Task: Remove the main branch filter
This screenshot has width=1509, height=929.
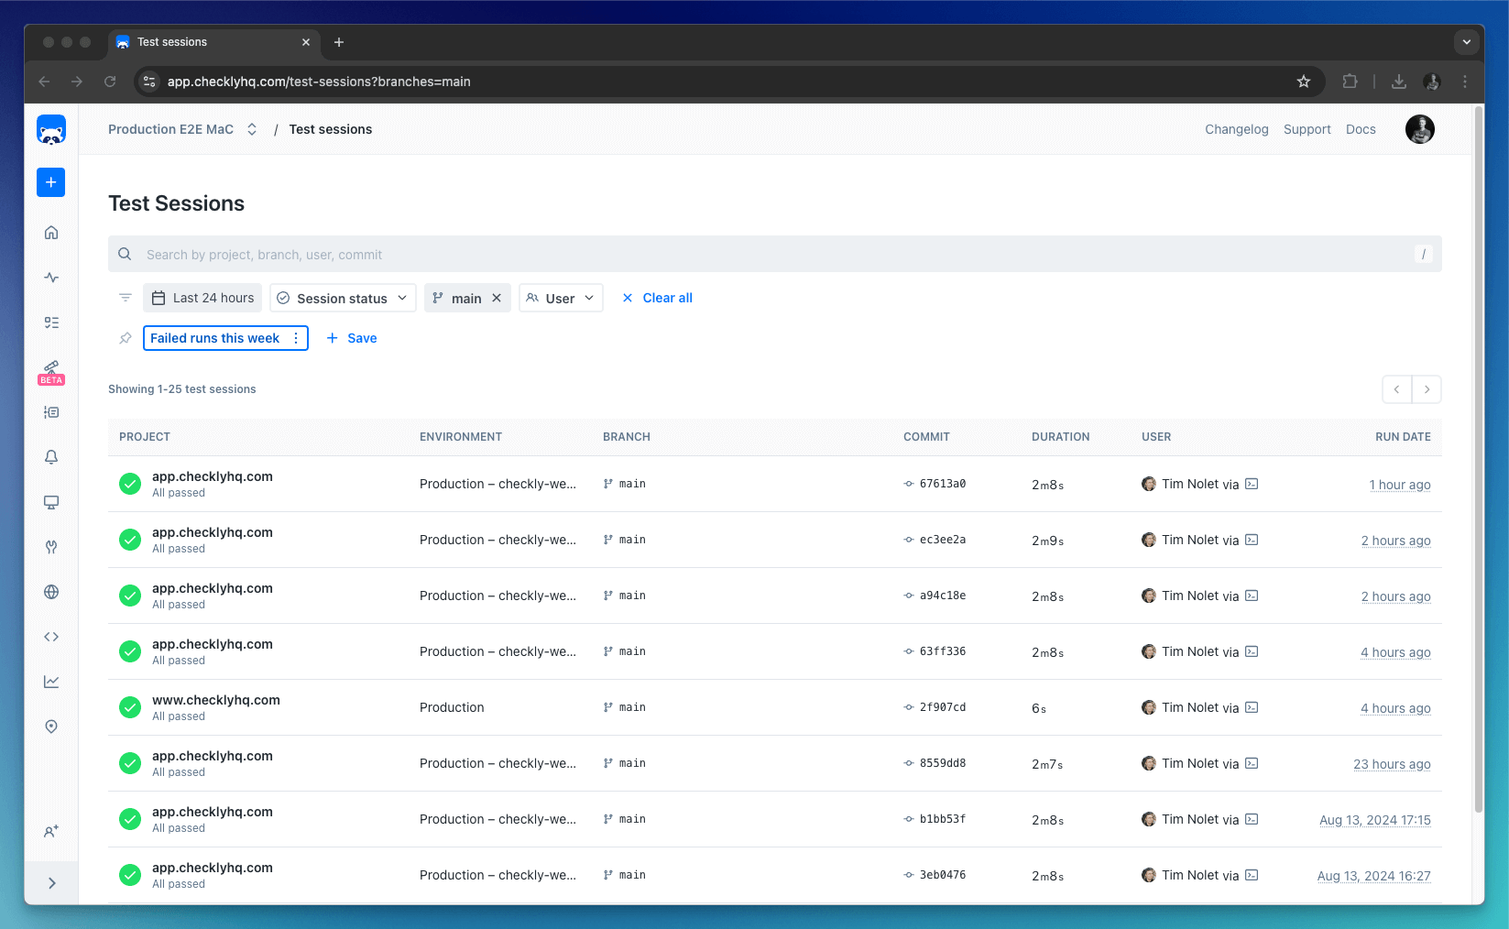Action: (x=497, y=298)
